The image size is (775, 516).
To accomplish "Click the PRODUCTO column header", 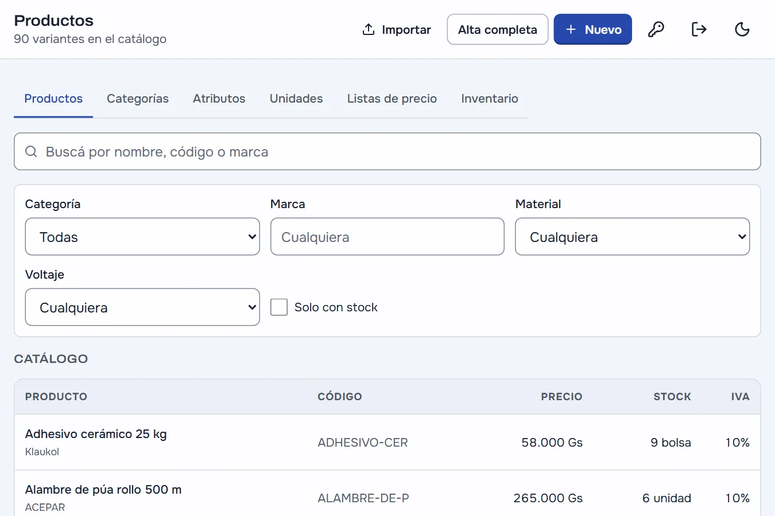I will 56,397.
